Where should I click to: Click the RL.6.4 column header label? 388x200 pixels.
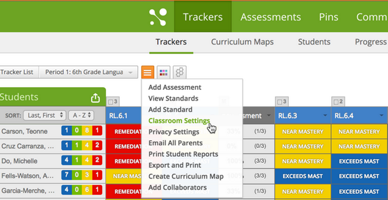(x=344, y=116)
